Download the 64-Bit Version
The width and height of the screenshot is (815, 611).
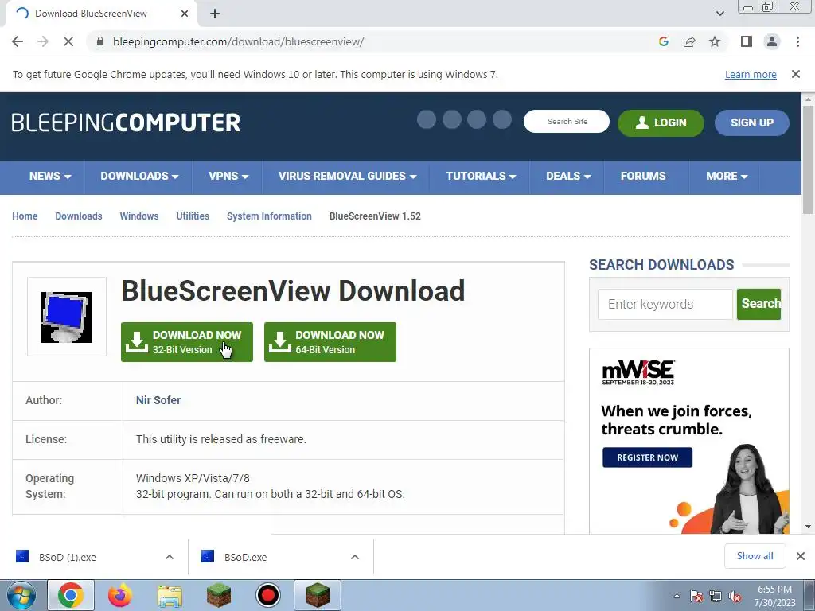click(x=330, y=342)
